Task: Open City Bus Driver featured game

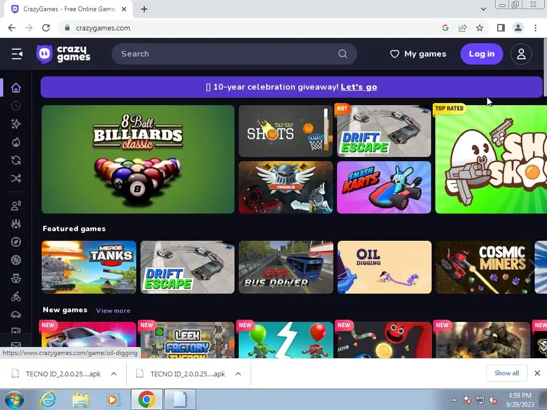Action: tap(286, 267)
